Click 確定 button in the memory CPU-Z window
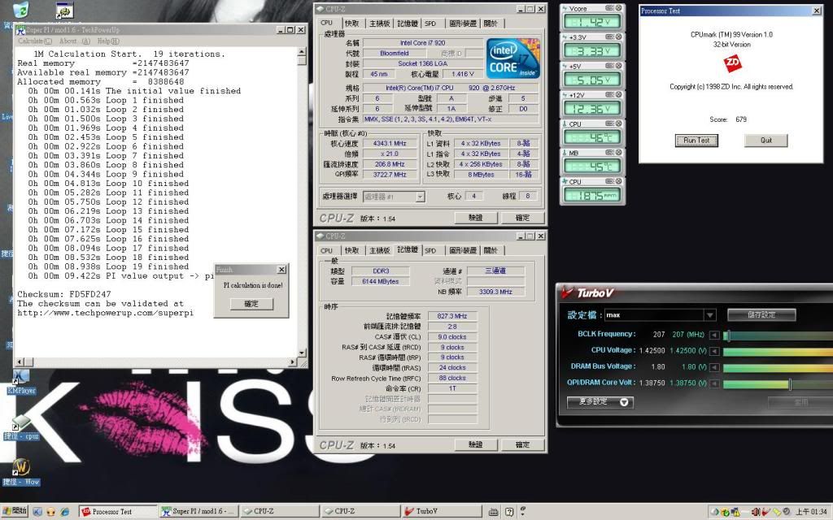 pyautogui.click(x=523, y=444)
